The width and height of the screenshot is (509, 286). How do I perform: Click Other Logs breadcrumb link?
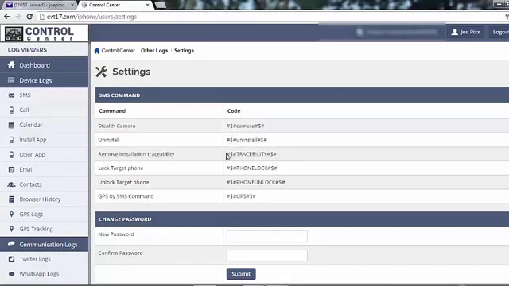tap(154, 51)
